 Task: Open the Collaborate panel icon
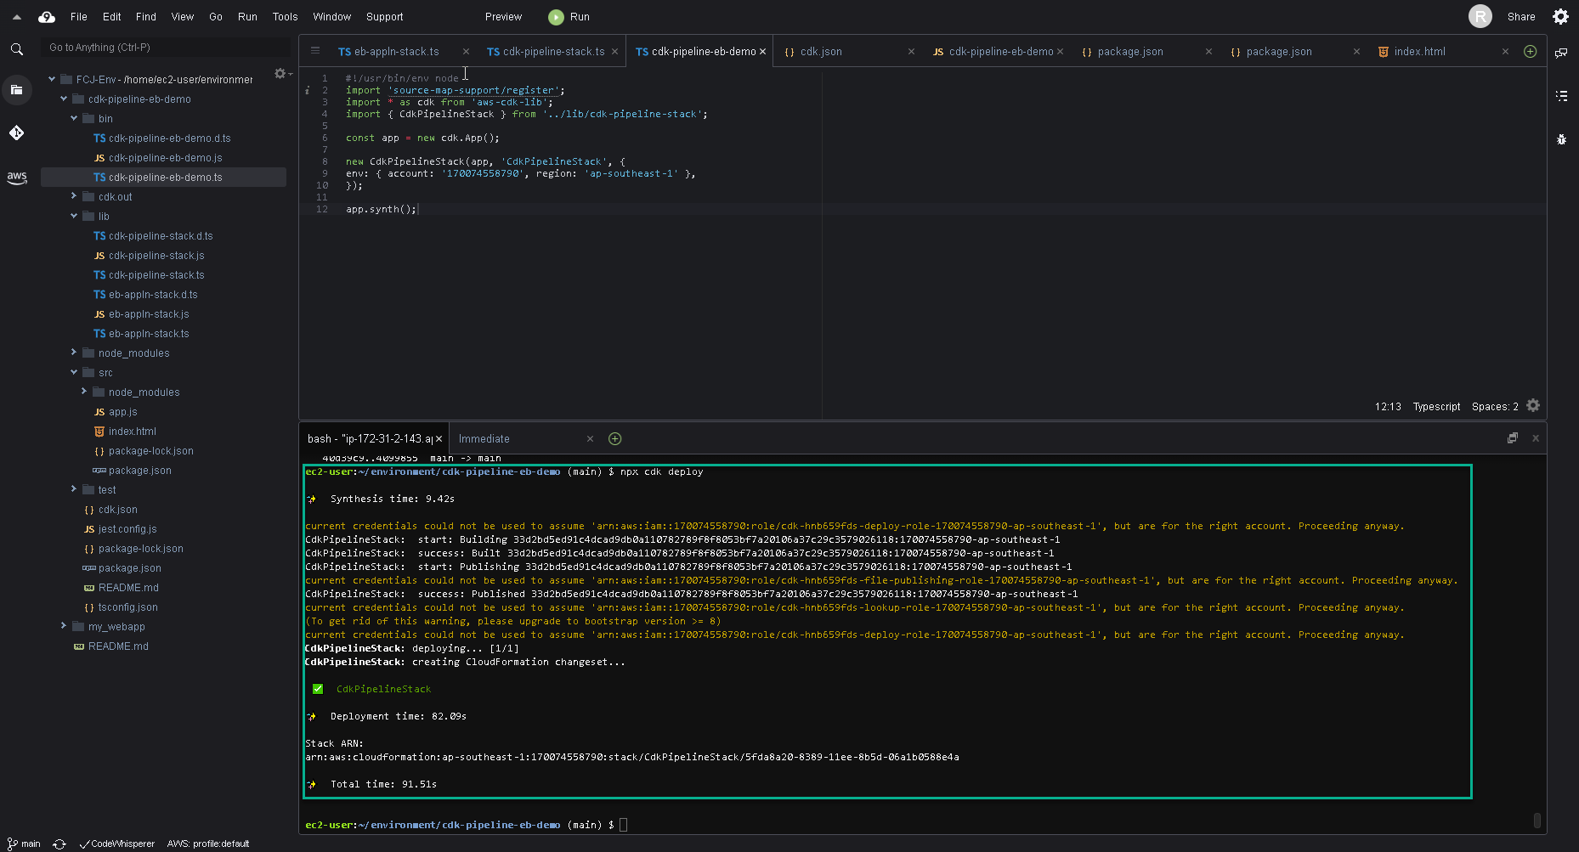[1561, 53]
